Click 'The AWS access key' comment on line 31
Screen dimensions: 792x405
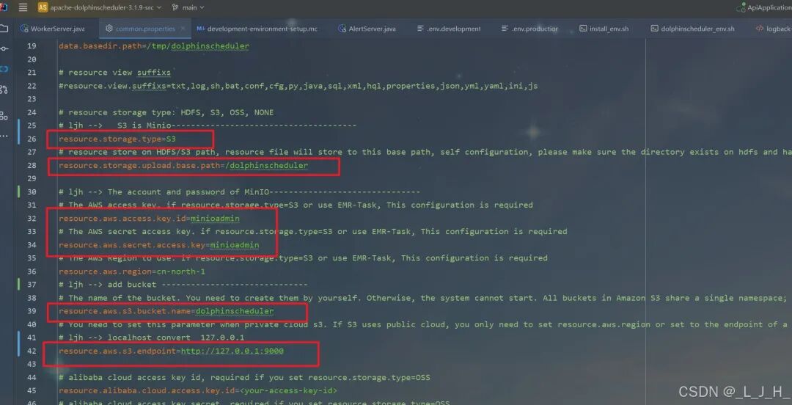pyautogui.click(x=296, y=205)
